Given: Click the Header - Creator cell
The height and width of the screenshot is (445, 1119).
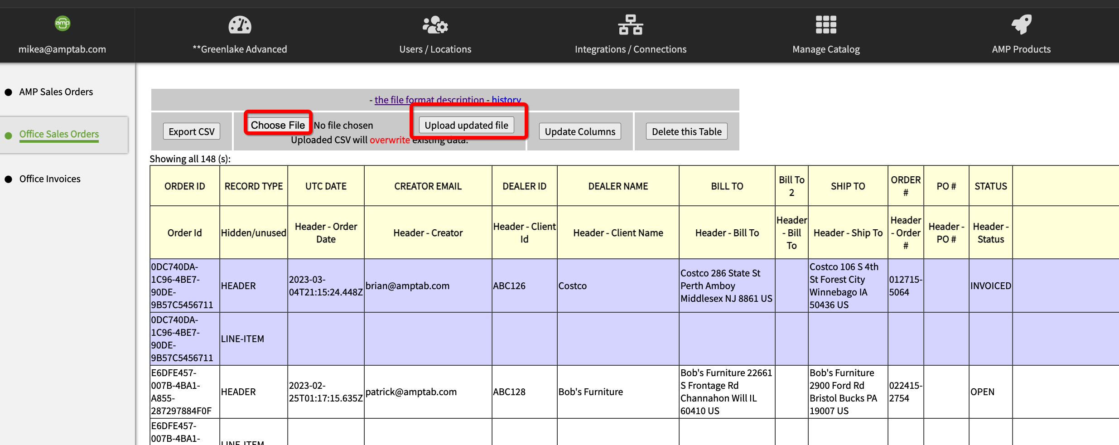Looking at the screenshot, I should click(428, 233).
